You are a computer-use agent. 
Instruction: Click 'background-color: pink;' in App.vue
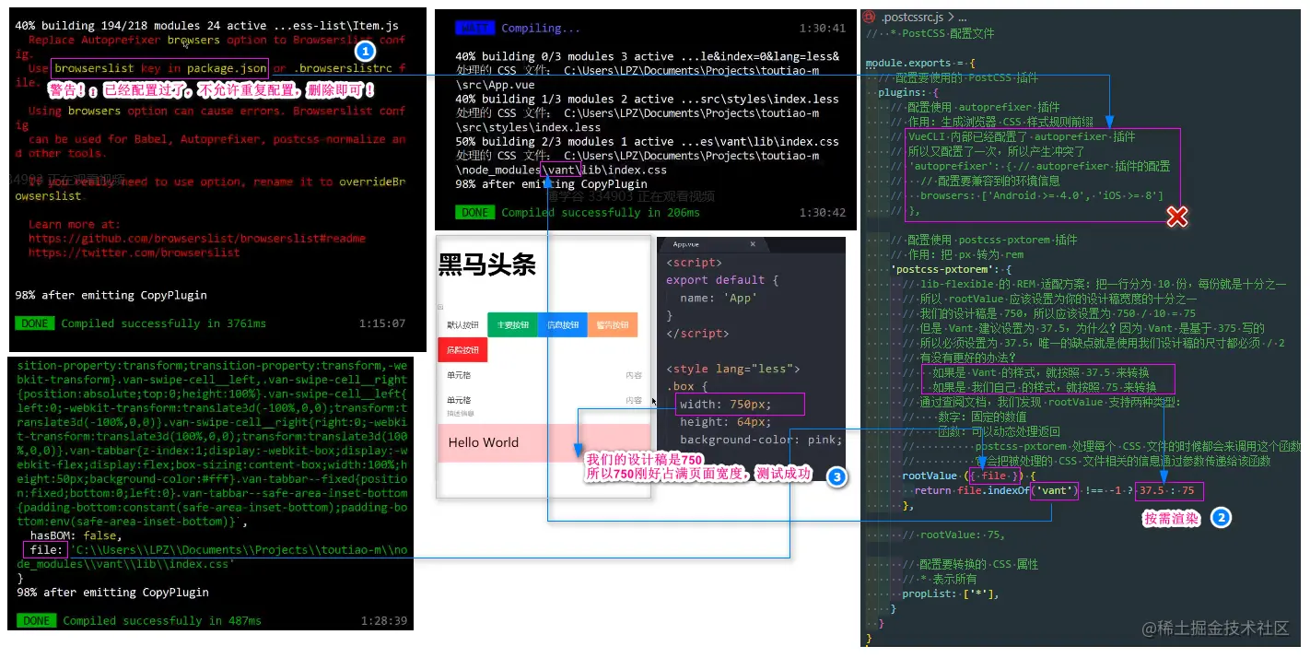tap(761, 440)
